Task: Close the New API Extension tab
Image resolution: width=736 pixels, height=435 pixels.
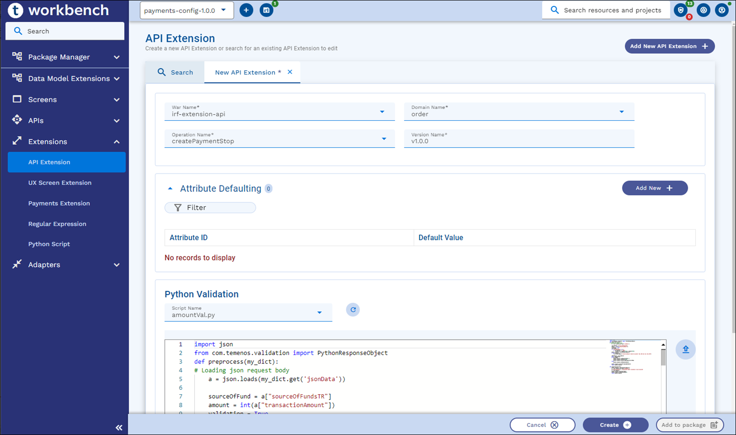Action: coord(290,72)
